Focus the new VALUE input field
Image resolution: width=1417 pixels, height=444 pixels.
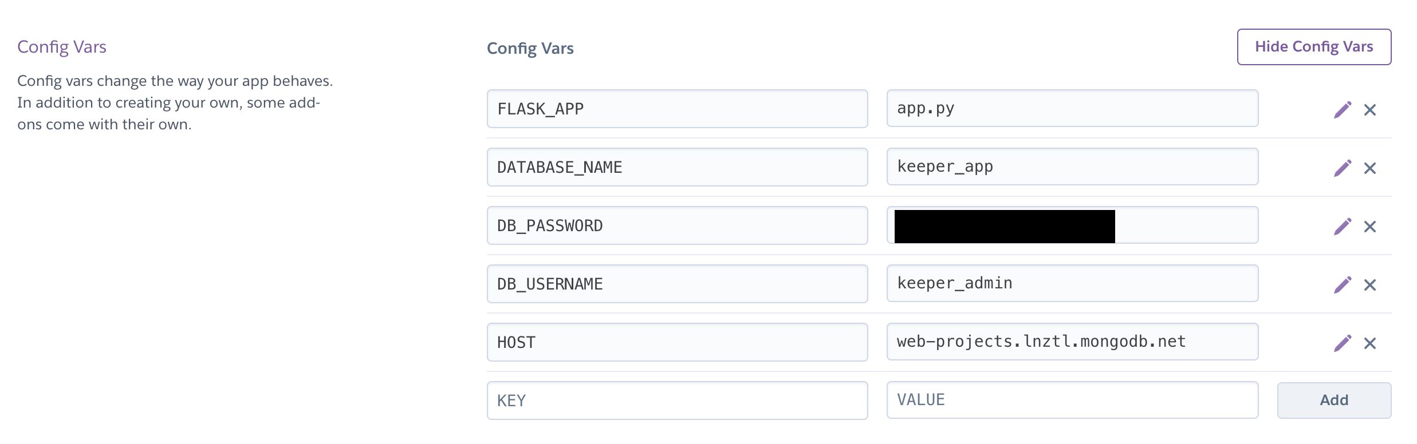click(1072, 400)
